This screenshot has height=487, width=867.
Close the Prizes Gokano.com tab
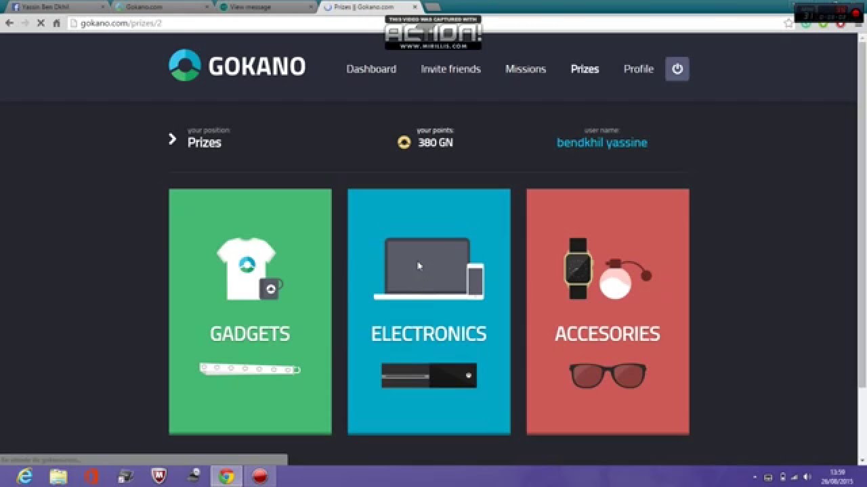coord(415,7)
